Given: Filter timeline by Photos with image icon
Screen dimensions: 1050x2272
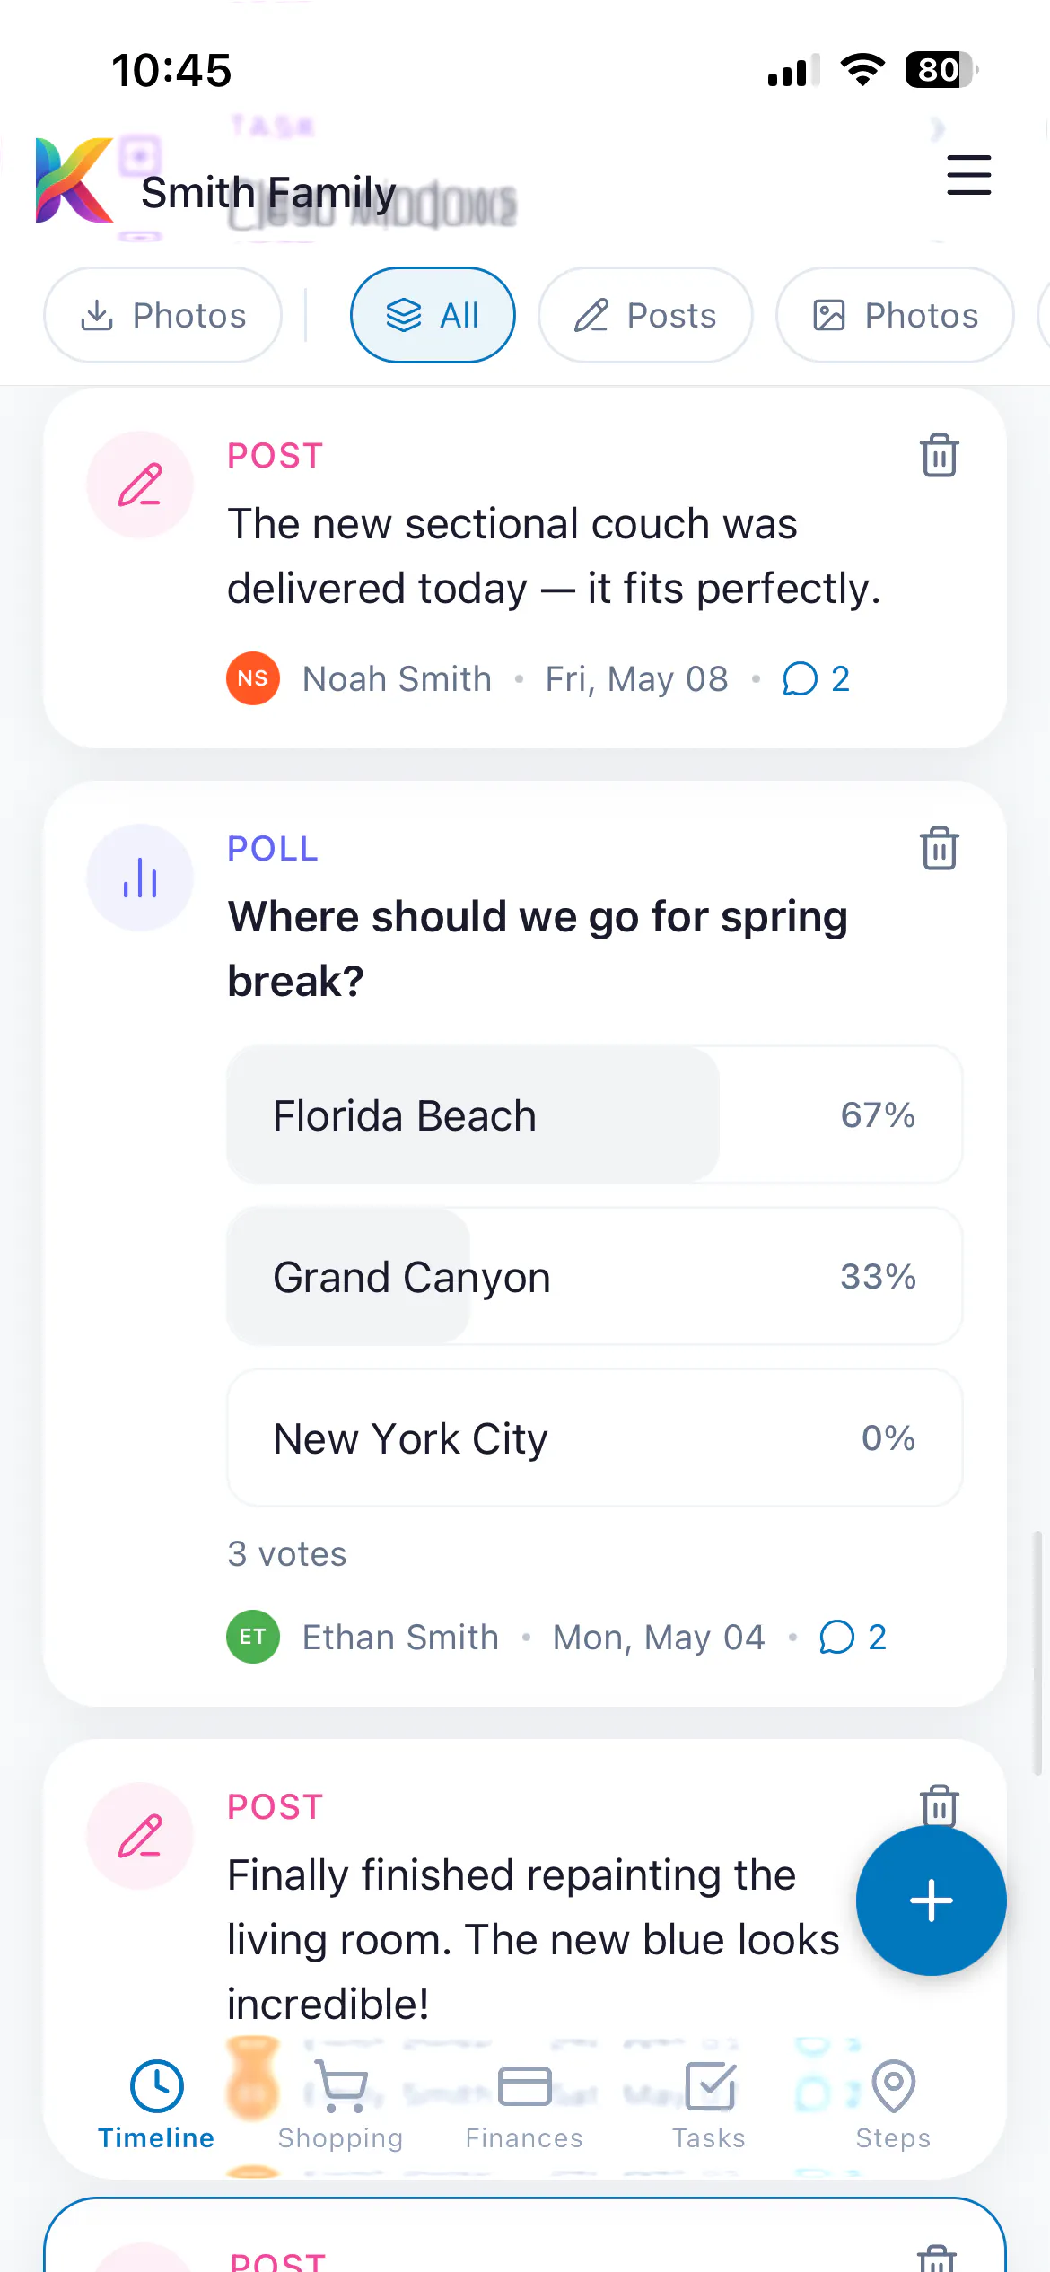Looking at the screenshot, I should click(895, 315).
